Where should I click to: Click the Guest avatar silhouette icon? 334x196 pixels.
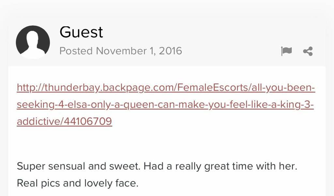pyautogui.click(x=33, y=42)
